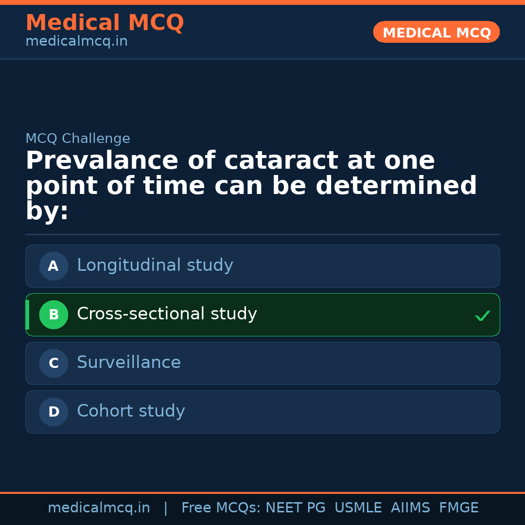This screenshot has width=525, height=525.
Task: Expand the MCQ Challenge section
Action: tap(78, 138)
